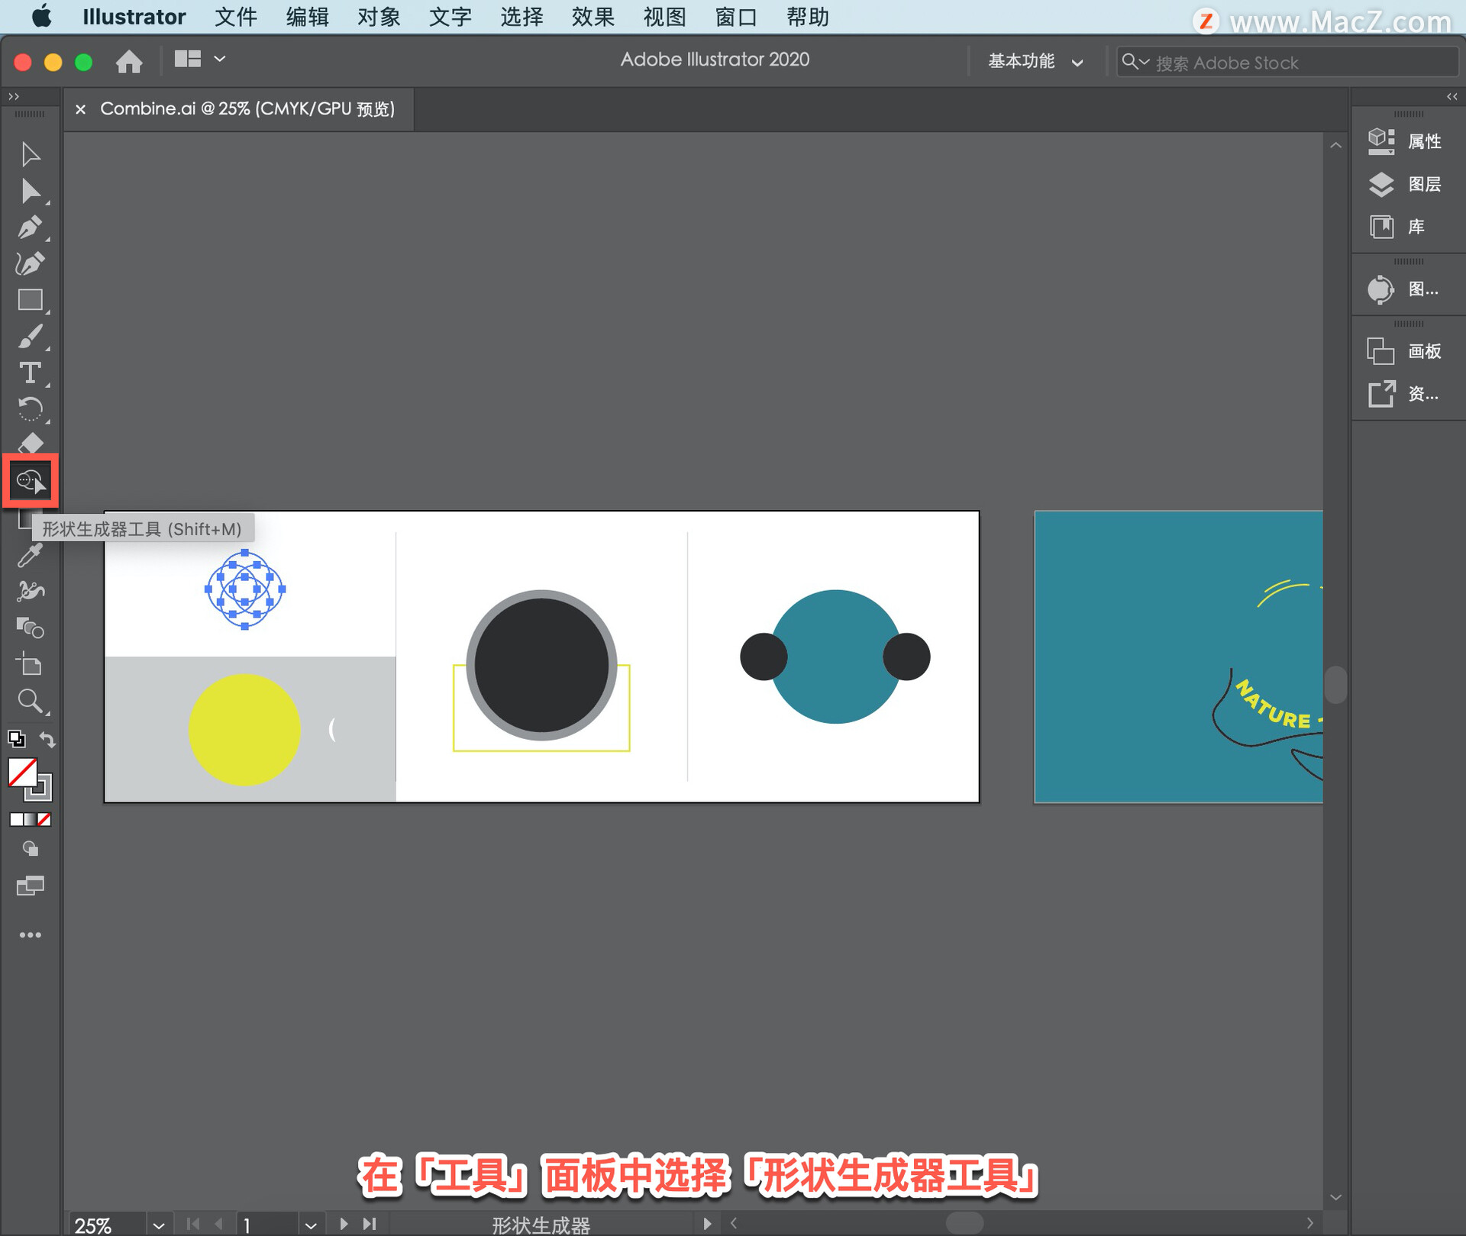Select the Shape Builder tool
The height and width of the screenshot is (1236, 1466).
31,481
